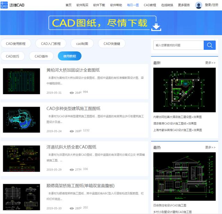Click 更多>> next to 最新

pos(211,63)
